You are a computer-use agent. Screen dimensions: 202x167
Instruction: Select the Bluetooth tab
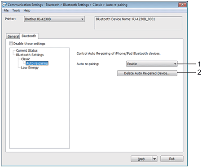[29, 36]
